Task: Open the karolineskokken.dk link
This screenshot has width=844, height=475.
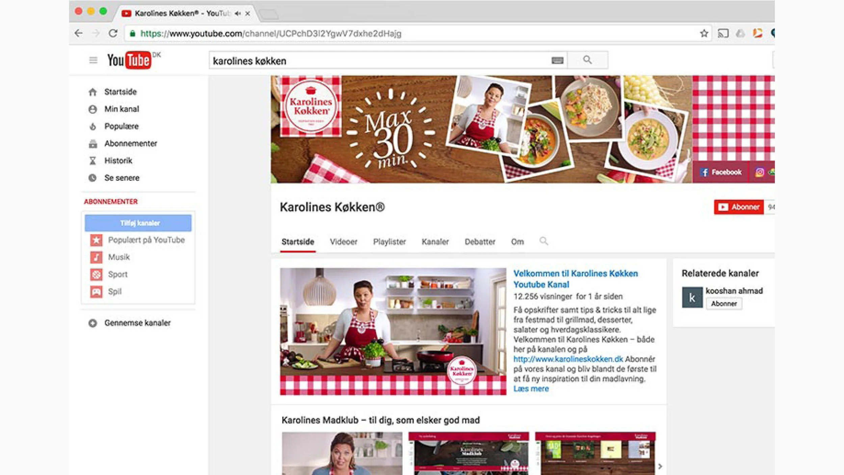Action: tap(568, 359)
